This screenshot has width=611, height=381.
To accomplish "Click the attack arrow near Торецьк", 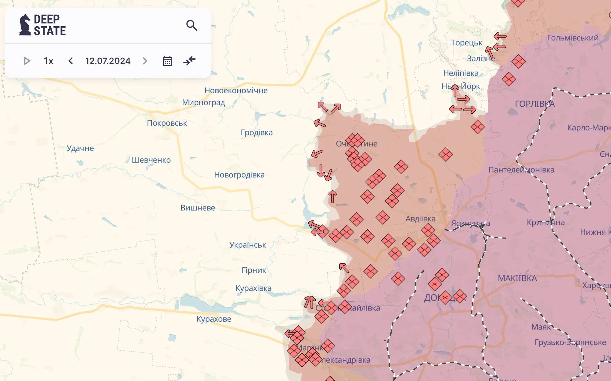I will [500, 37].
